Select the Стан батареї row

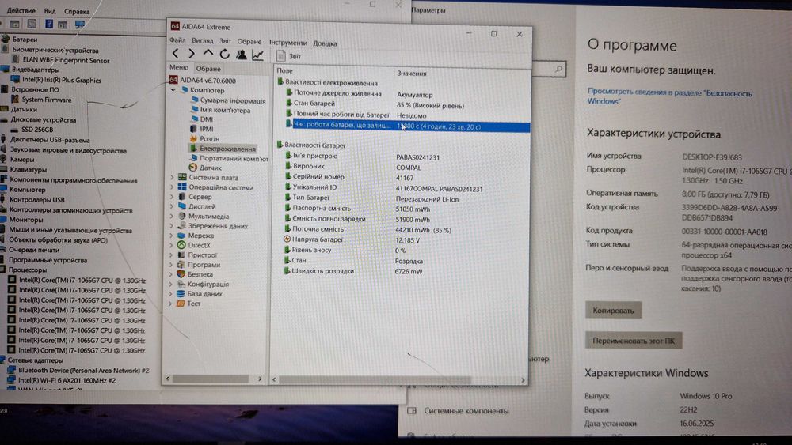pos(403,104)
